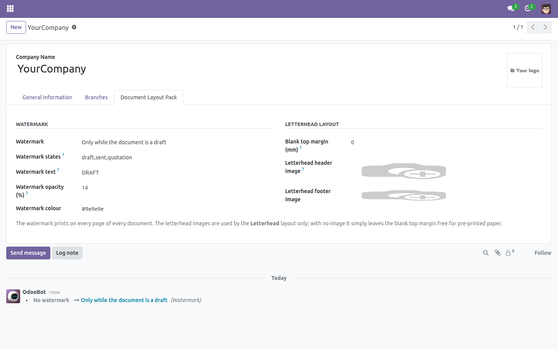Screen dimensions: 558x349
Task: Click the Today date separator
Action: pos(279,278)
